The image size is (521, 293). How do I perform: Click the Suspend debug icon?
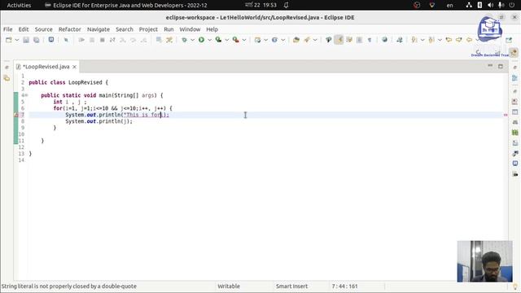(x=92, y=40)
